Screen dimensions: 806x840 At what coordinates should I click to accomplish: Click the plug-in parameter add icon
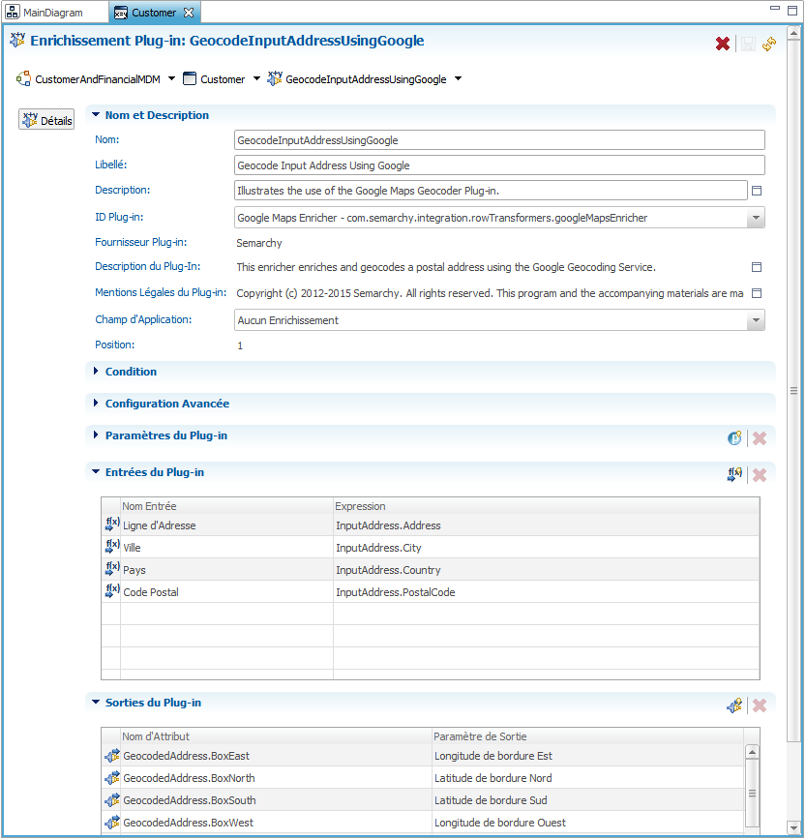click(734, 438)
